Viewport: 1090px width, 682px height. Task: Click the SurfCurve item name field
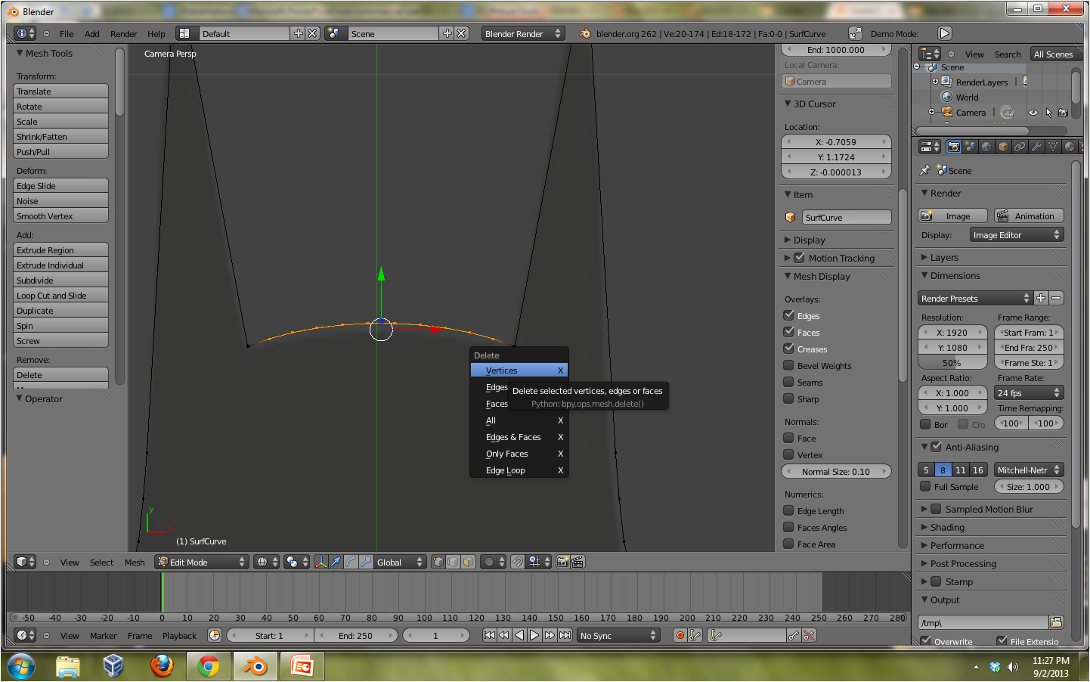tap(846, 217)
